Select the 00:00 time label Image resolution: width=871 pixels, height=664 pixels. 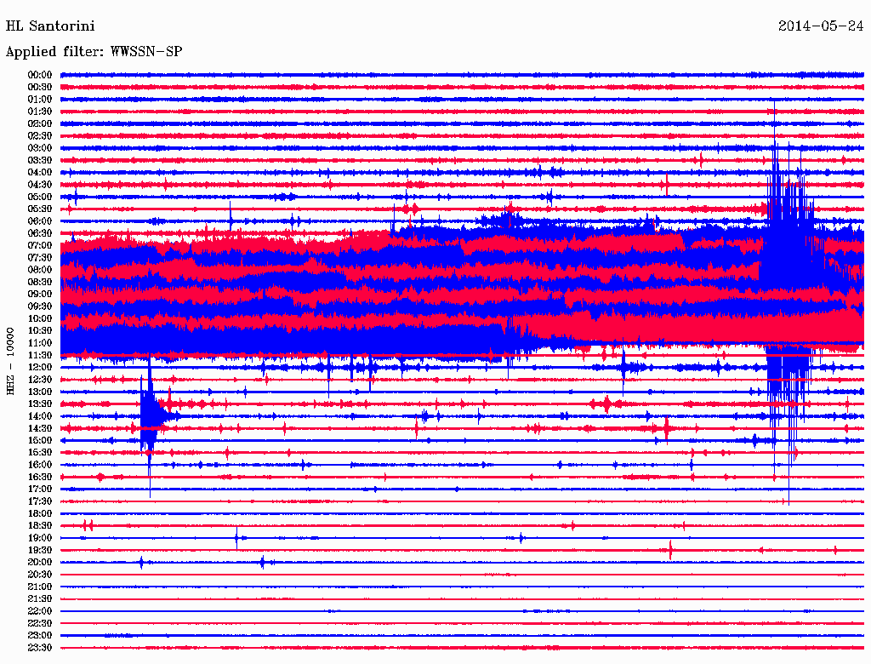(x=40, y=75)
